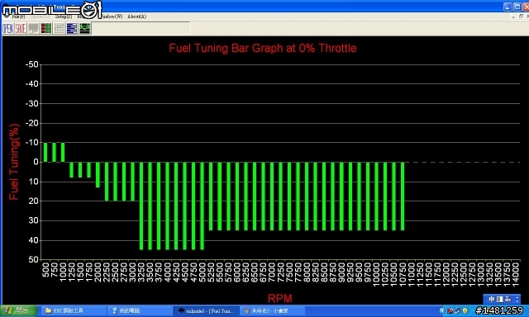The height and width of the screenshot is (317, 529).
Task: Click the Fuel Tuning app taskbar button
Action: (207, 310)
